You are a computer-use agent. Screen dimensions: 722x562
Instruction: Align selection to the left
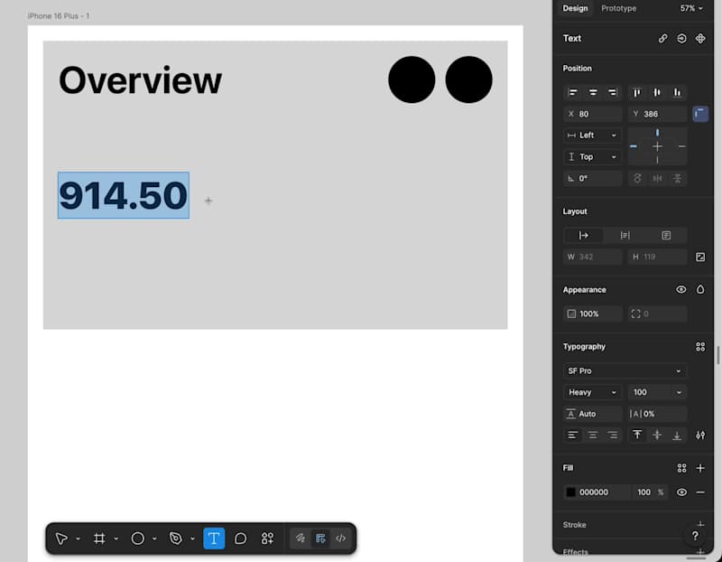tap(573, 93)
